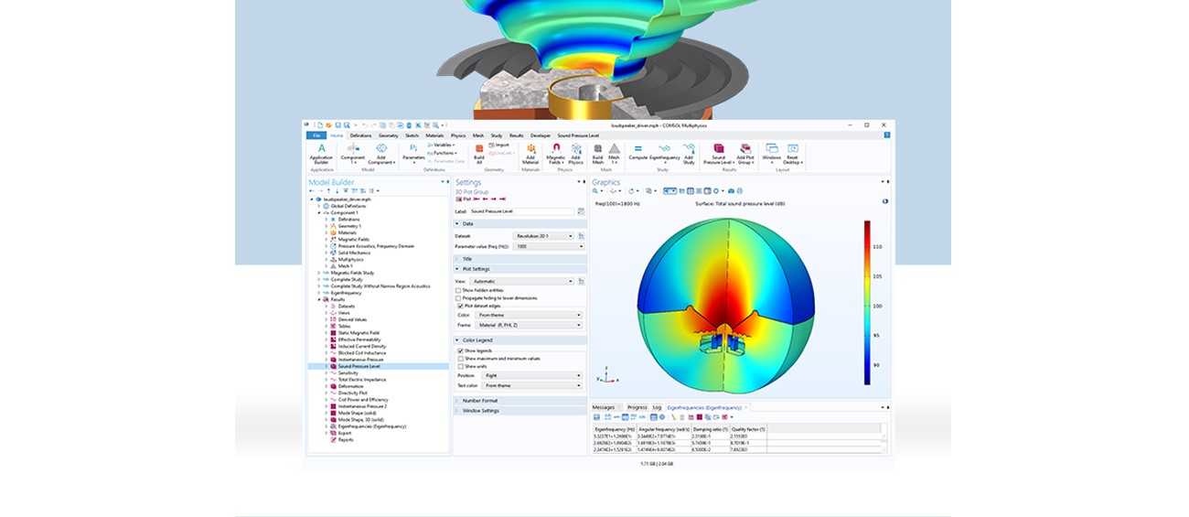
Task: Click the Compute study icon
Action: point(637,151)
